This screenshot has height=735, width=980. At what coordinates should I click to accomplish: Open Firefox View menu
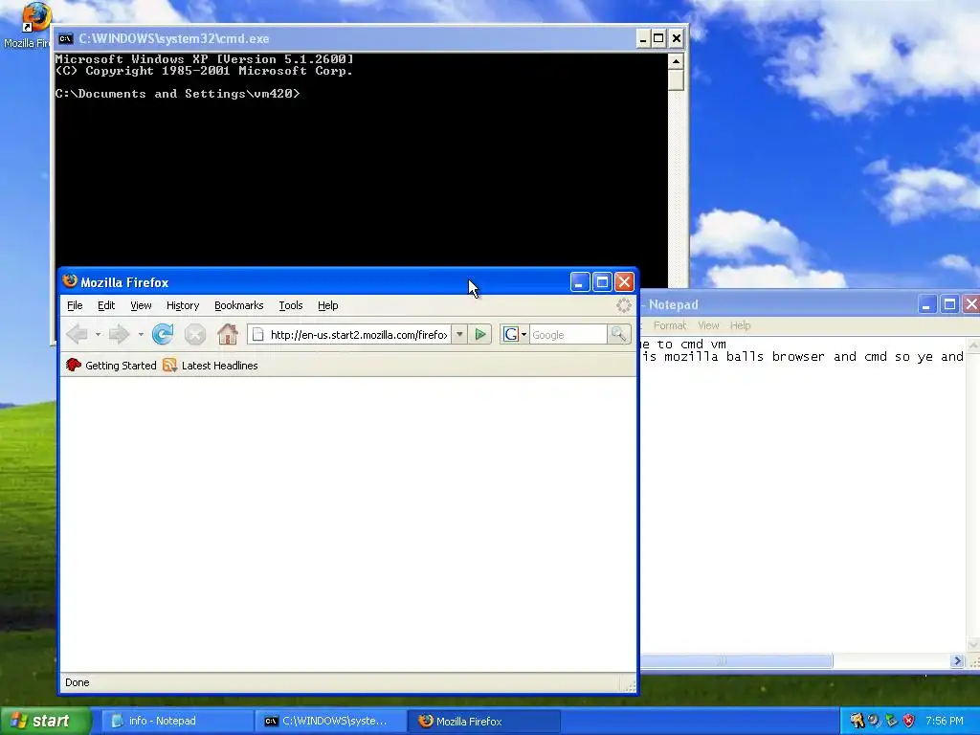(142, 305)
